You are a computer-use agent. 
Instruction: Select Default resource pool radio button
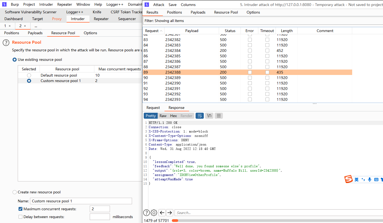pyautogui.click(x=29, y=75)
